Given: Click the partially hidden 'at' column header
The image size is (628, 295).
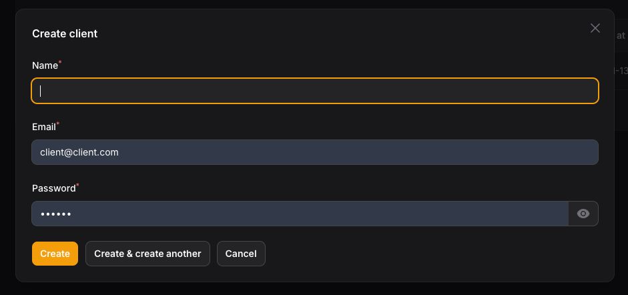Looking at the screenshot, I should tap(621, 35).
